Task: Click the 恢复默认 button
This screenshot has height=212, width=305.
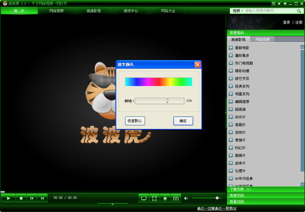Action: tap(135, 121)
